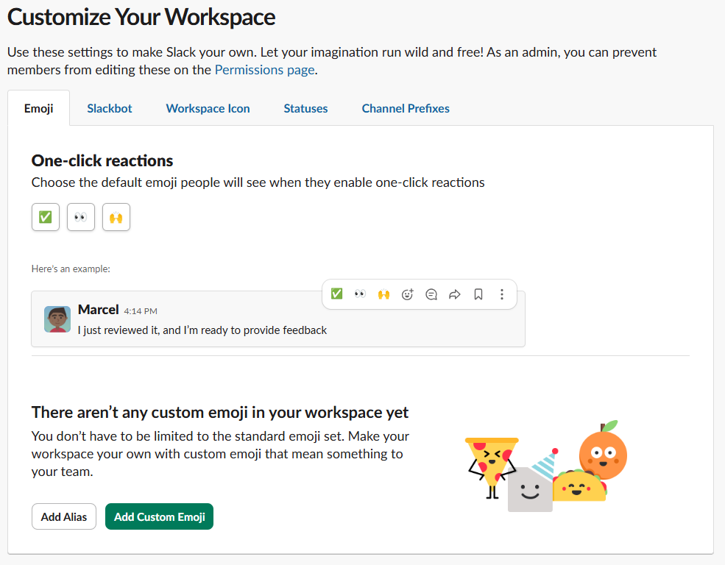The width and height of the screenshot is (725, 565).
Task: Change the eyes default one-click reaction
Action: 81,217
